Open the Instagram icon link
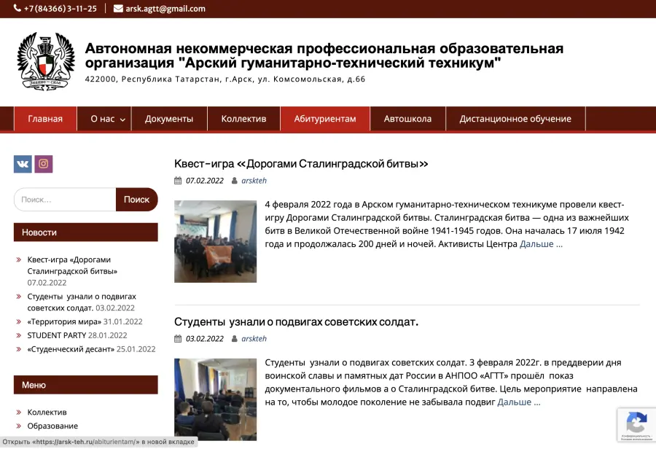Screen dimensions: 656x449 (44, 164)
